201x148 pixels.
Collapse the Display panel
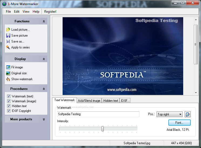[x=44, y=59]
